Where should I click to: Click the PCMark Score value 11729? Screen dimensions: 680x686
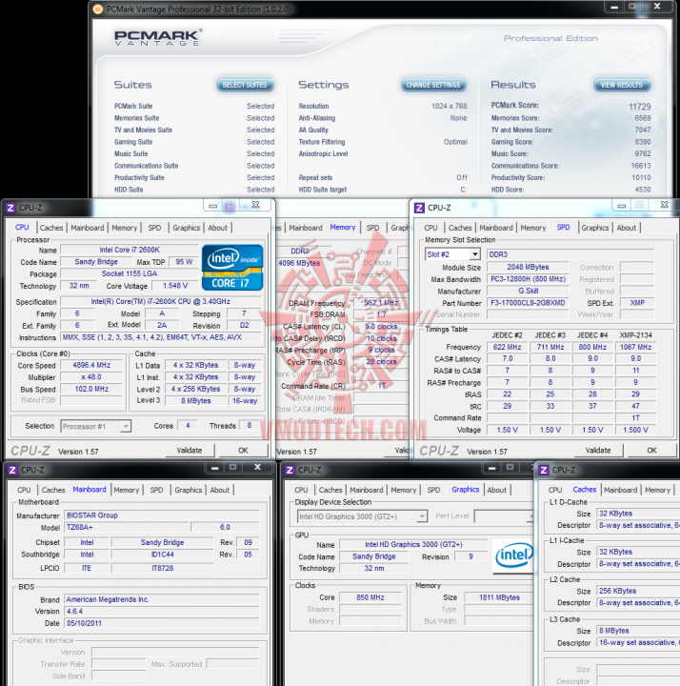point(640,107)
